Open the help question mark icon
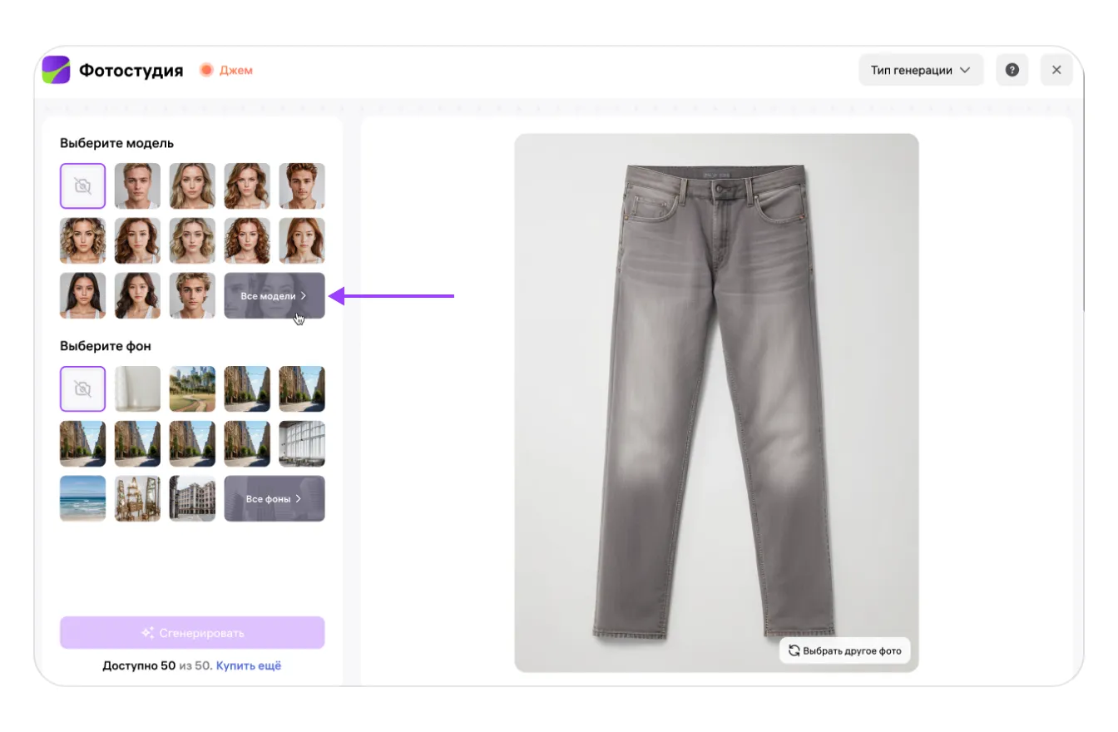Image resolution: width=1118 pixels, height=732 pixels. pos(1012,70)
